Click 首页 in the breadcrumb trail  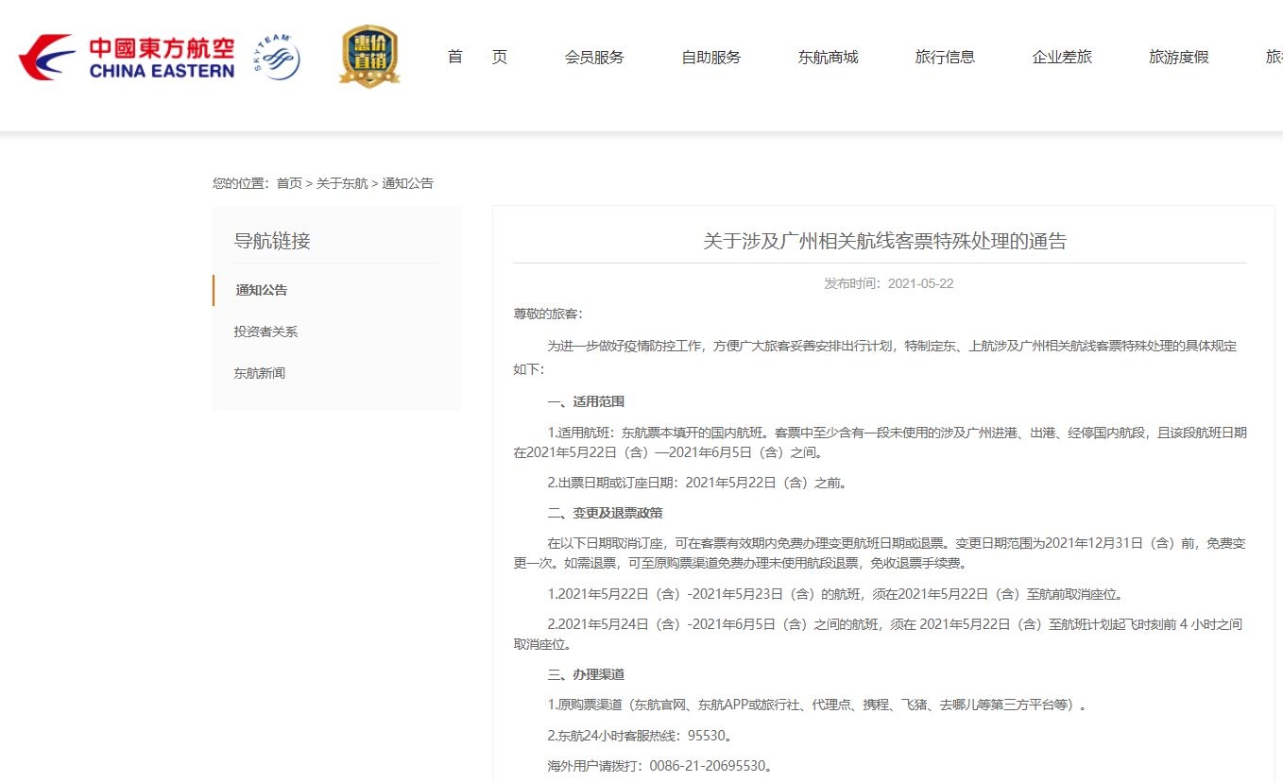point(289,183)
